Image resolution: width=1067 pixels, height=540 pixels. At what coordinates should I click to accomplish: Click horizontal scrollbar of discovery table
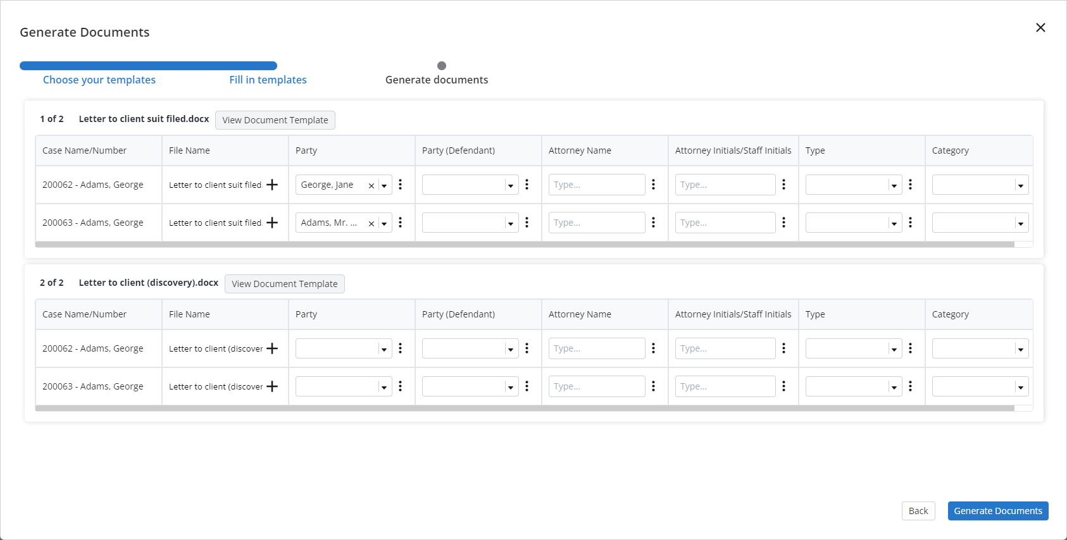(x=525, y=408)
